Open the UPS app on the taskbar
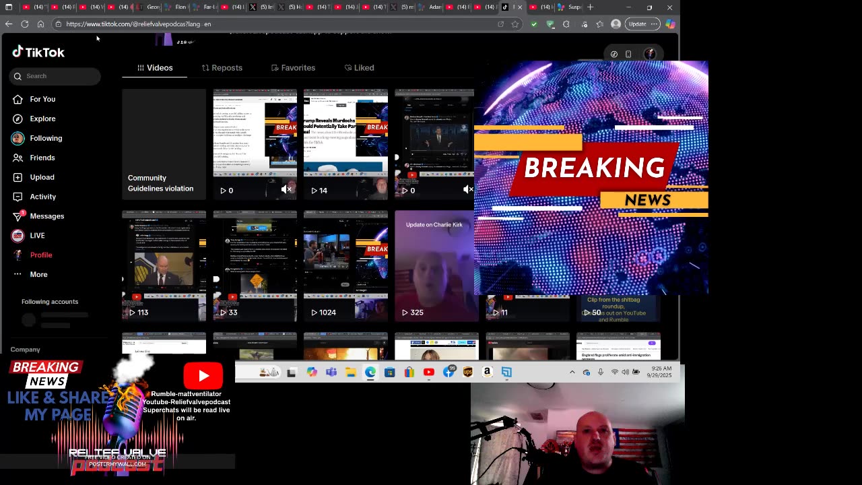Image resolution: width=862 pixels, height=485 pixels. pos(468,372)
